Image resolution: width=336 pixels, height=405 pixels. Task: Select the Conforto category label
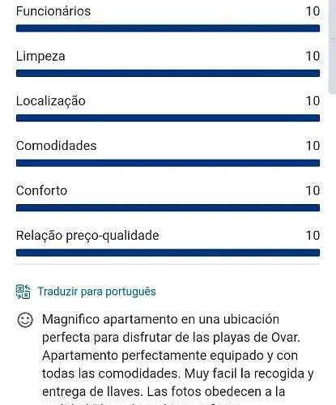pyautogui.click(x=41, y=190)
